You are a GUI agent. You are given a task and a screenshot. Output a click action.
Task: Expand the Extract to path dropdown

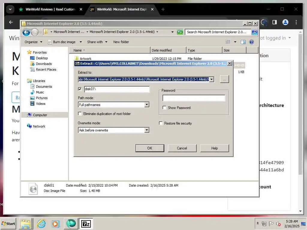pyautogui.click(x=212, y=79)
